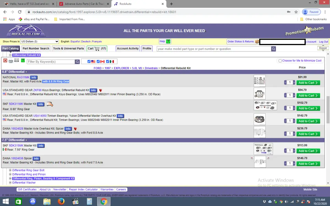This screenshot has width=330, height=206.
Task: Open the Profile tab
Action: (x=147, y=49)
